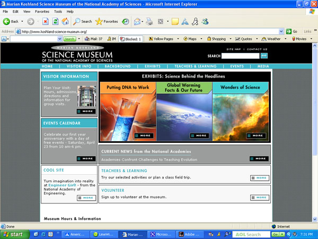
Task: Click the blue GO button beside site search
Action: coord(264,56)
